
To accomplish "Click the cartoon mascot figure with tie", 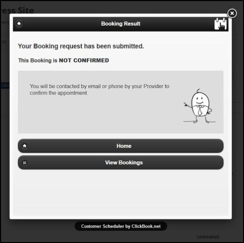I will pos(199,106).
